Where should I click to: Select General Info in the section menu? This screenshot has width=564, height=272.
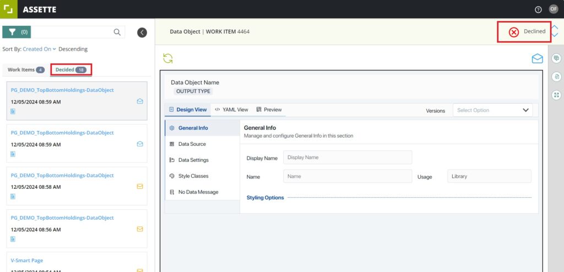click(x=202, y=128)
